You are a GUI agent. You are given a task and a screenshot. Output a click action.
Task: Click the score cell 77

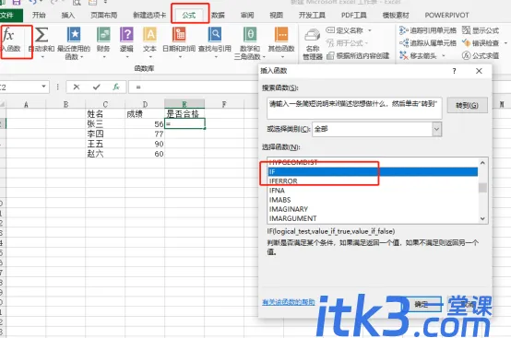[145, 134]
